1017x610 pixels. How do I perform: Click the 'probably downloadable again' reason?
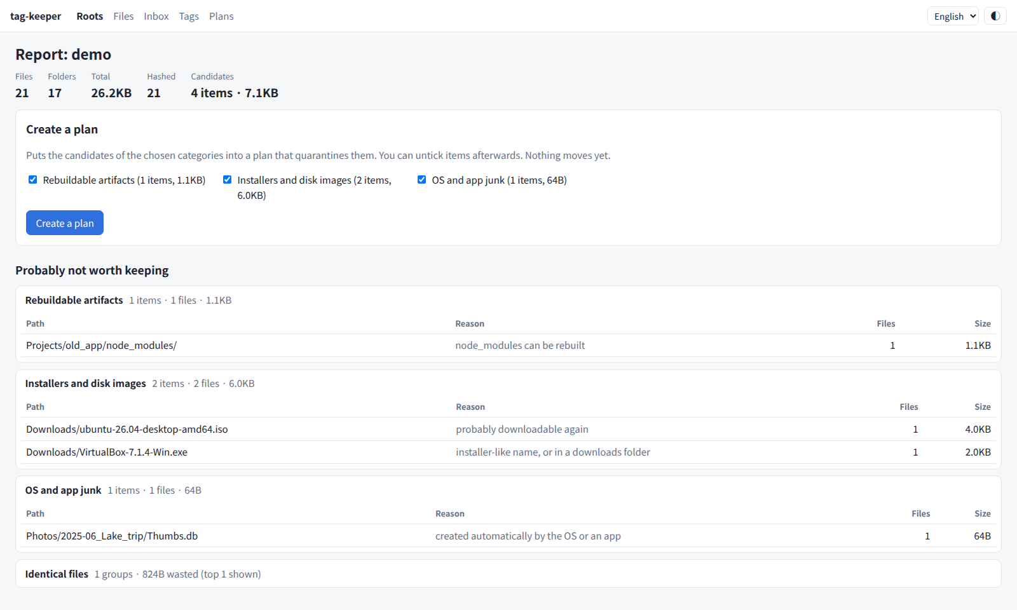tap(522, 429)
